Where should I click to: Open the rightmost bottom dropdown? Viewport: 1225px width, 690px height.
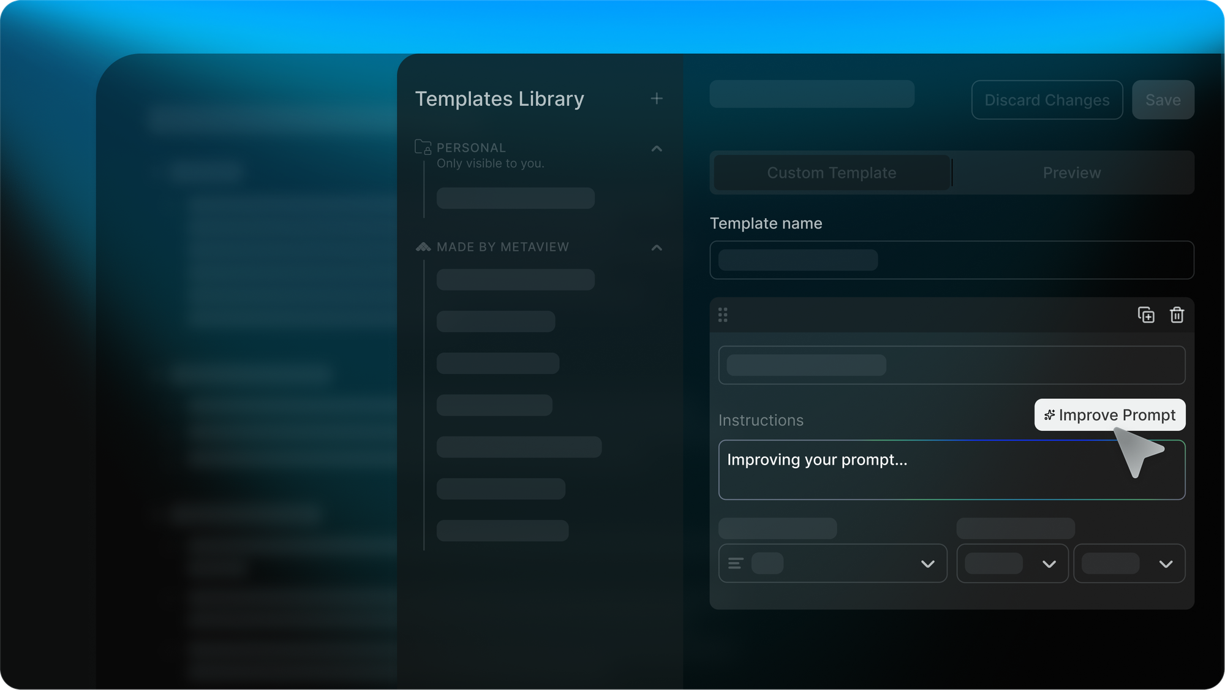point(1166,564)
